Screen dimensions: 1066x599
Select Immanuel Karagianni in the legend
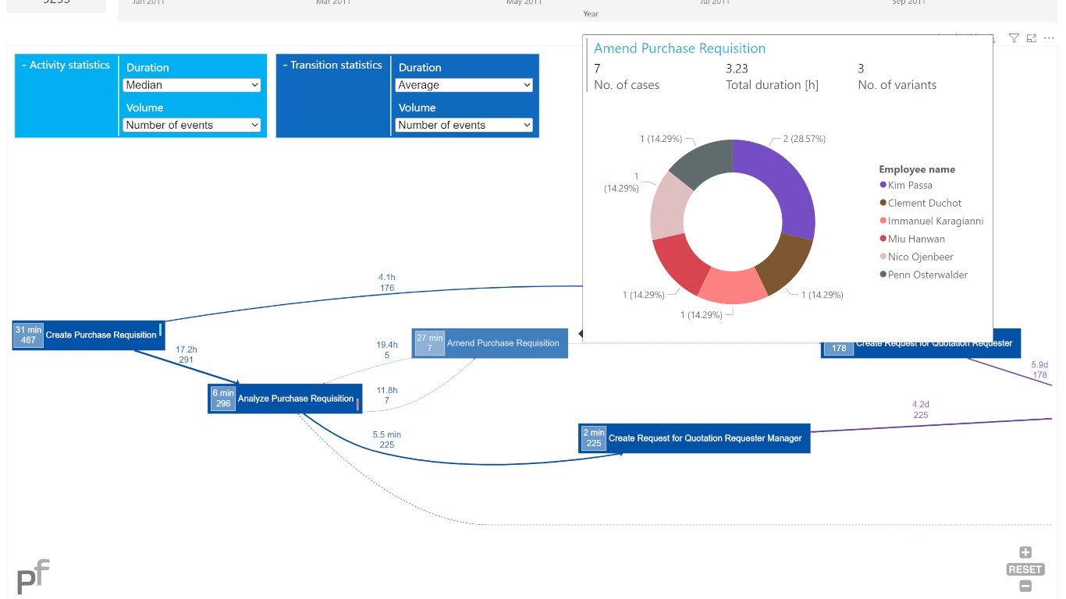[931, 221]
